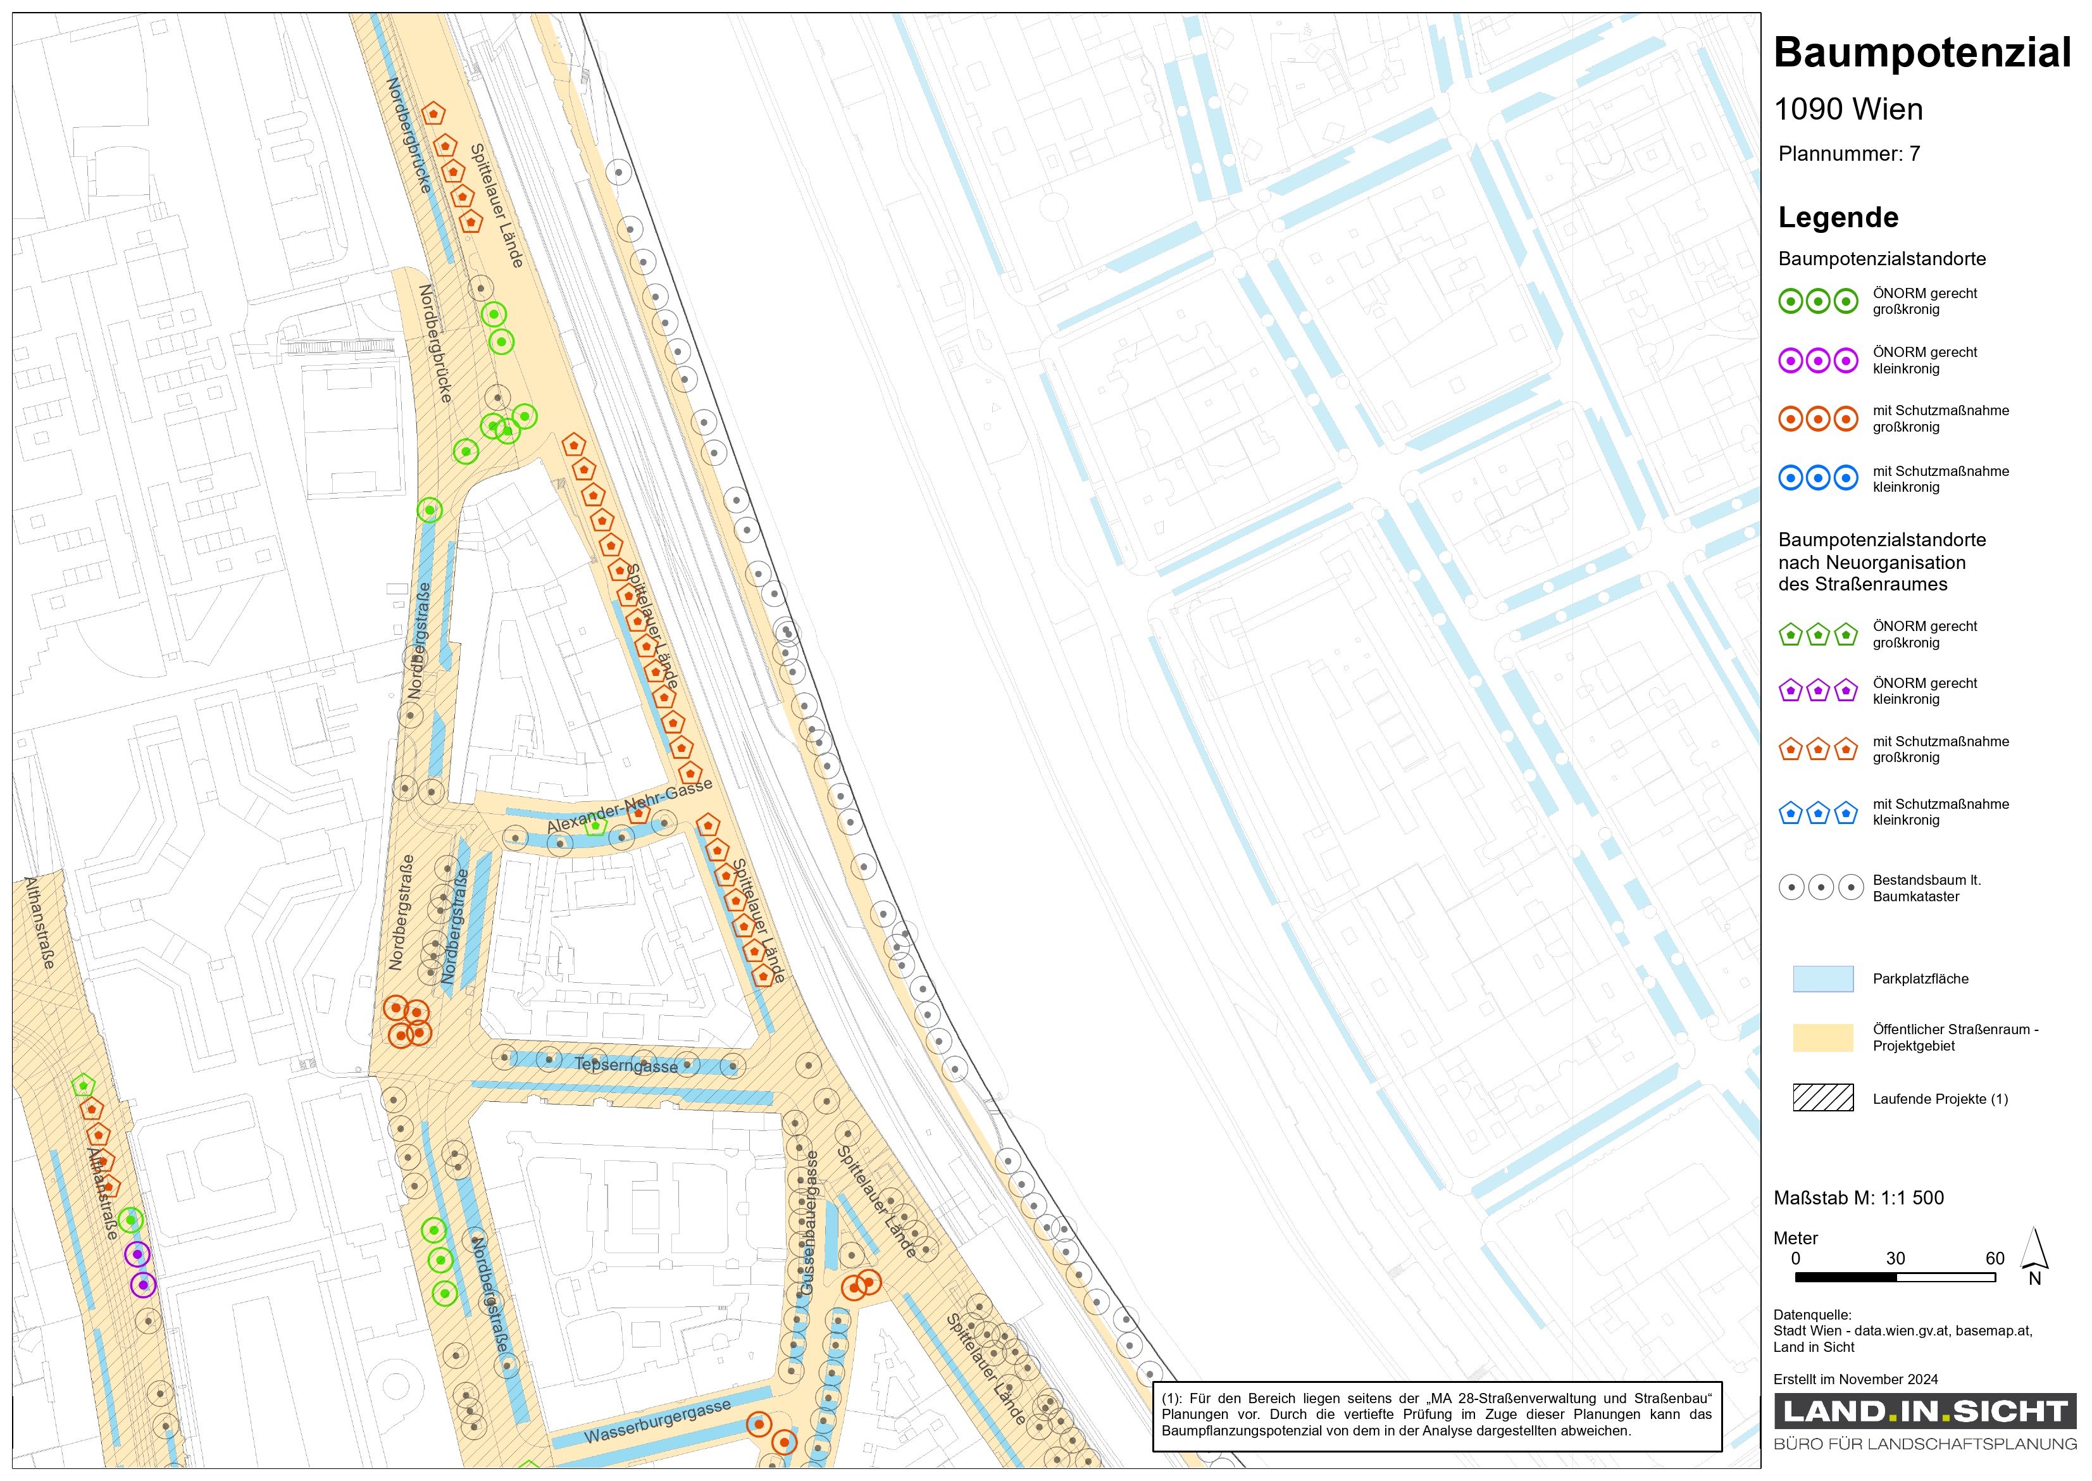Click the green pentagon marker on Alexander-Nehr-Gasse
Viewport: 2092px width, 1481px height.
595,826
